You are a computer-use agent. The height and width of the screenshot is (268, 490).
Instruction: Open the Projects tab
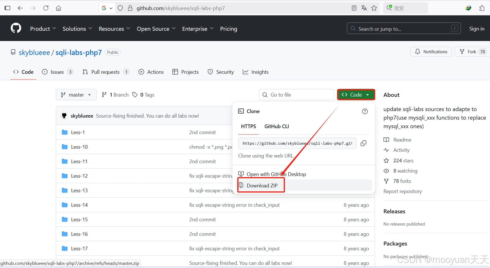pyautogui.click(x=185, y=72)
